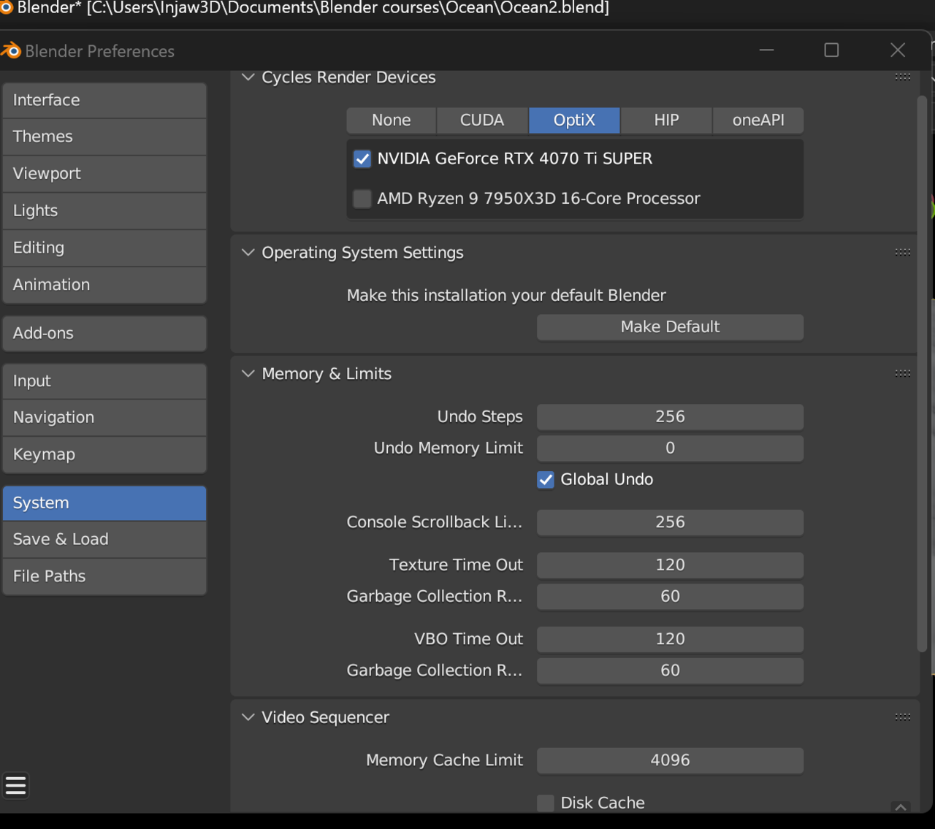The image size is (935, 829).
Task: Collapse the Cycles Render Devices panel
Action: pos(248,77)
